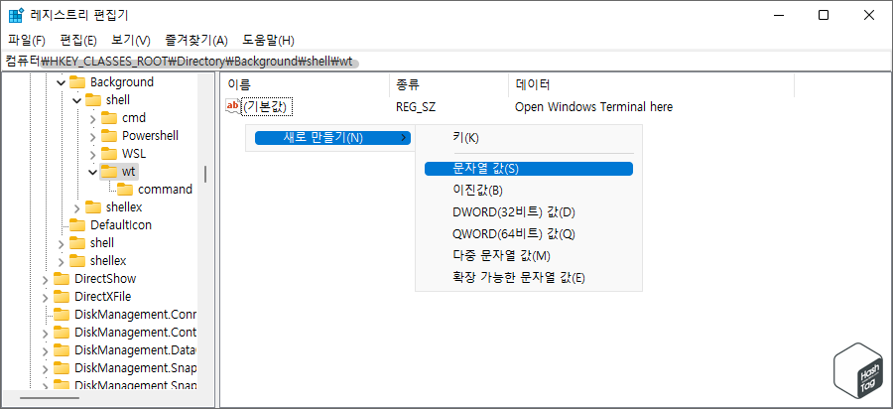Click the wt key folder icon
Viewport: 893px width, 409px height.
coord(109,172)
